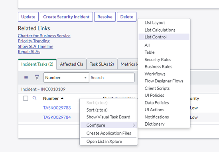
Task: Click the Number column header
Action: click(x=51, y=98)
